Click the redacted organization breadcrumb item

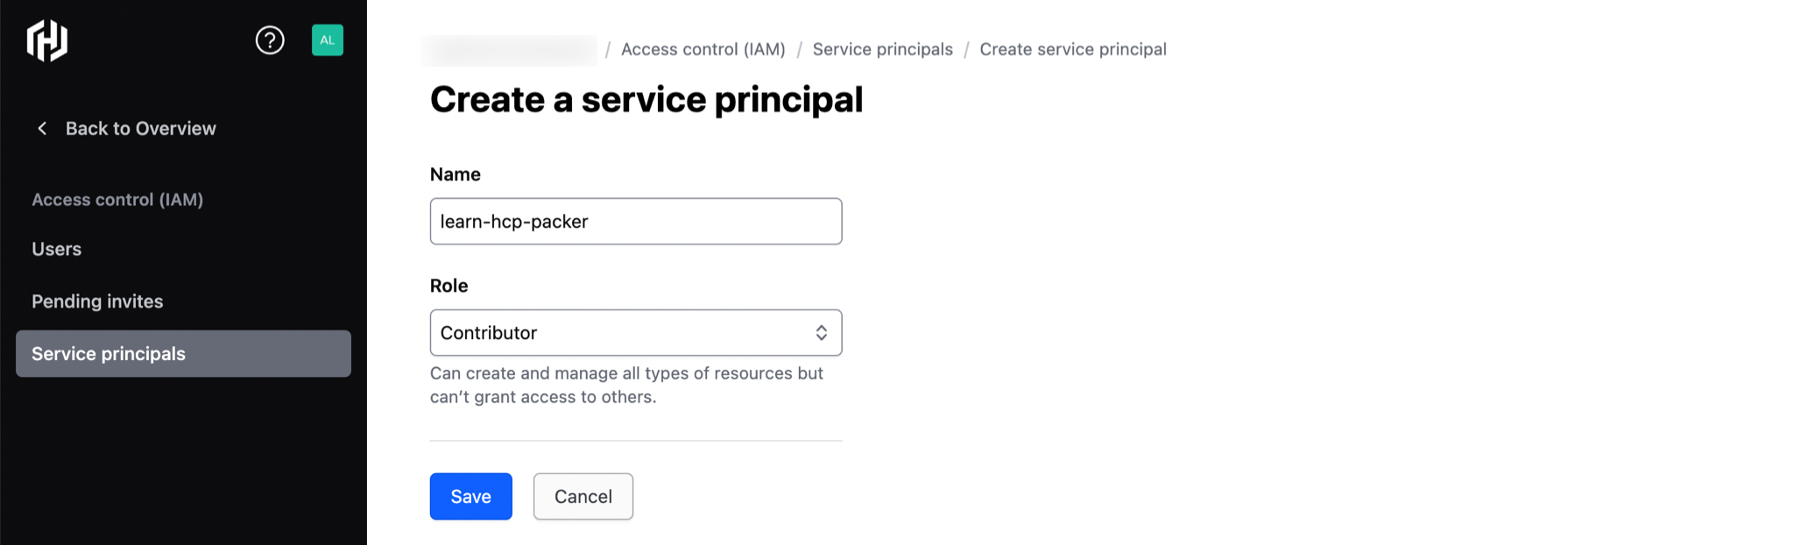point(510,50)
